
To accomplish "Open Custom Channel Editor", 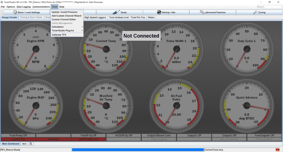I will coord(67,20).
